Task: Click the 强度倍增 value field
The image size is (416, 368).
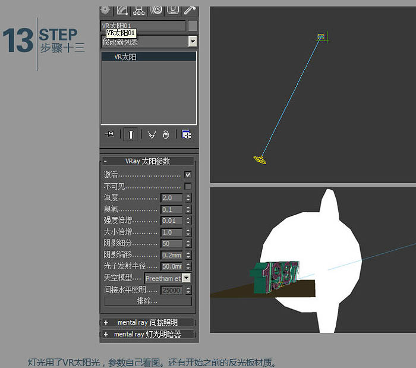Action: [171, 221]
